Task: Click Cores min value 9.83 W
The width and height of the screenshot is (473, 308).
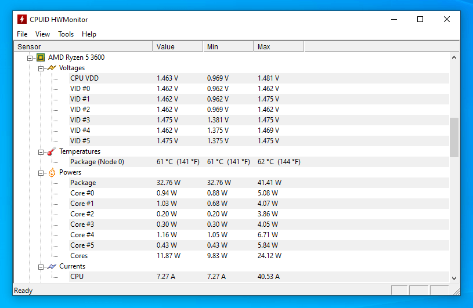Action: 217,256
